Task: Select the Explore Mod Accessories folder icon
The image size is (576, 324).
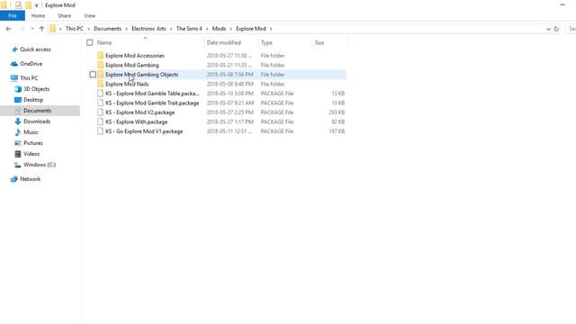Action: coord(100,56)
